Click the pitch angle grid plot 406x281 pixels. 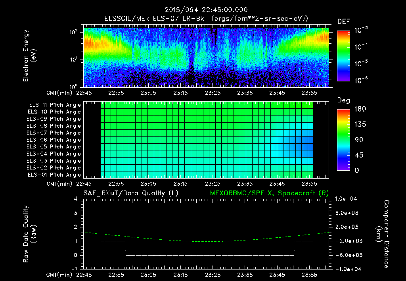click(206, 140)
